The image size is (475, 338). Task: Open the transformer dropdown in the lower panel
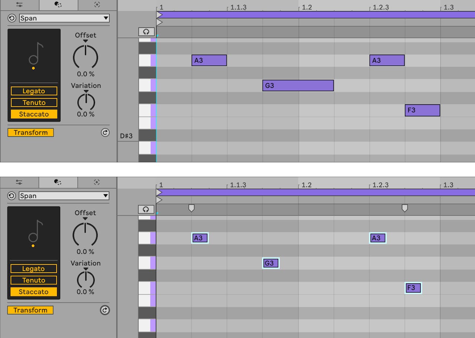coord(63,196)
